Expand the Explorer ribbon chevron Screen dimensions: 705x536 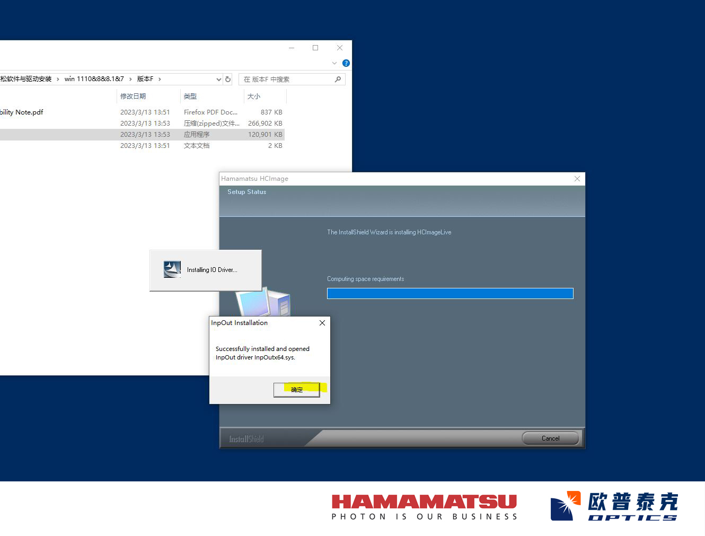click(334, 63)
